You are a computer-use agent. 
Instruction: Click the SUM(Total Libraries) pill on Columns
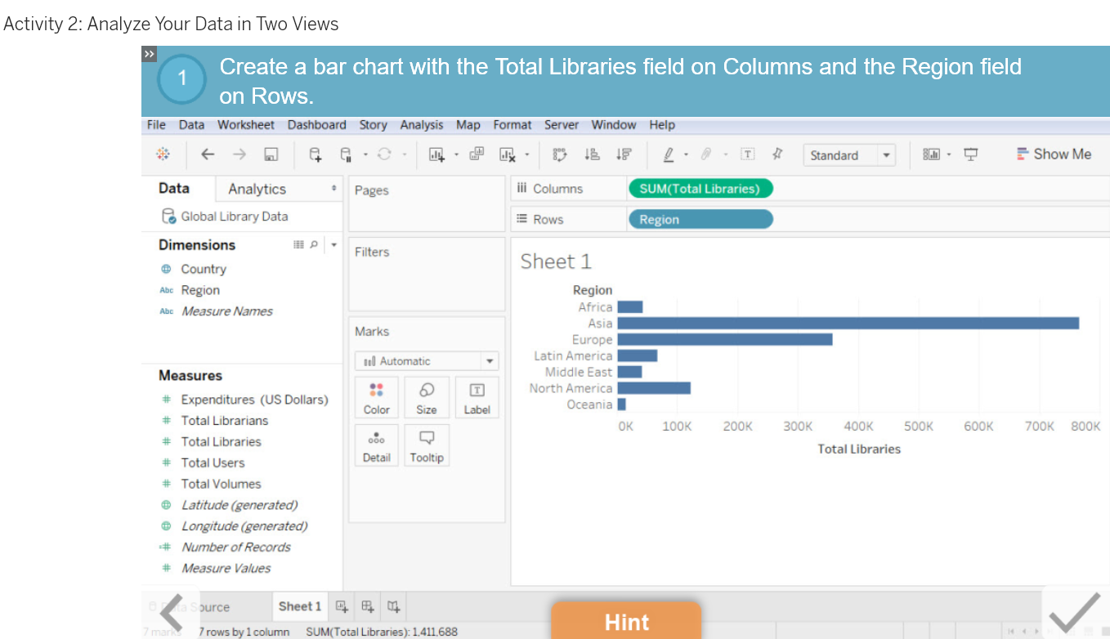[x=700, y=189]
